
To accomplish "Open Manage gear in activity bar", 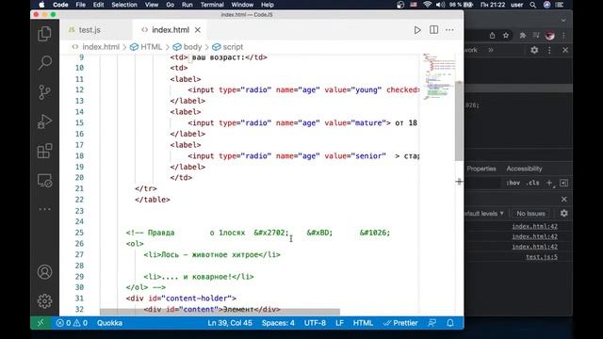I will click(x=44, y=301).
